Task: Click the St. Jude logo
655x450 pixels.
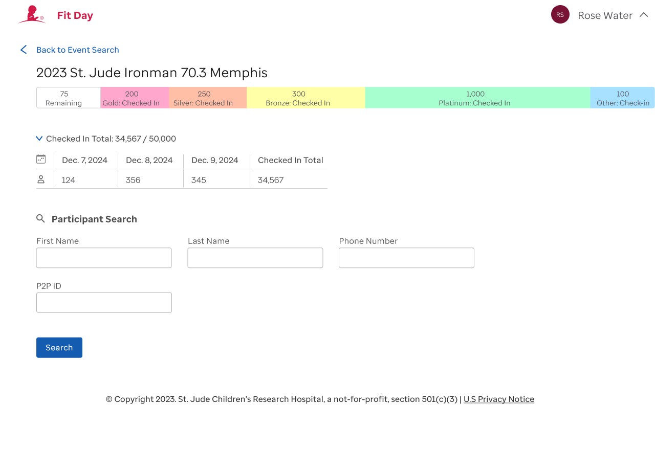Action: [31, 14]
